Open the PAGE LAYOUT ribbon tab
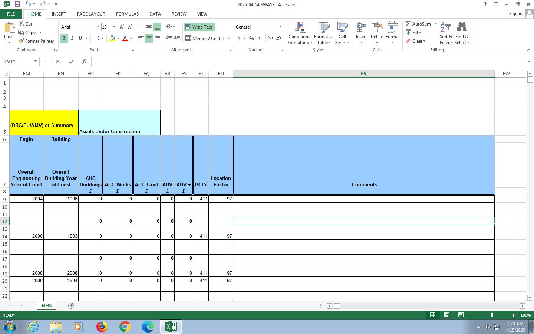 click(91, 14)
